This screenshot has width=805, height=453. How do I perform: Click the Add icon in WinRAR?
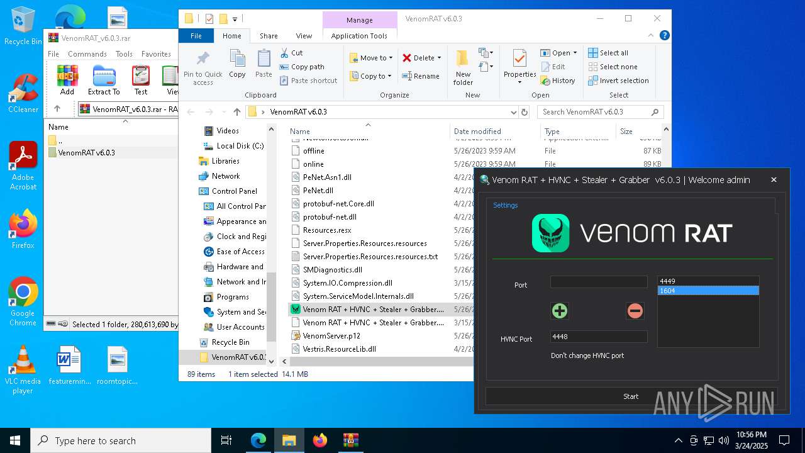click(x=67, y=80)
